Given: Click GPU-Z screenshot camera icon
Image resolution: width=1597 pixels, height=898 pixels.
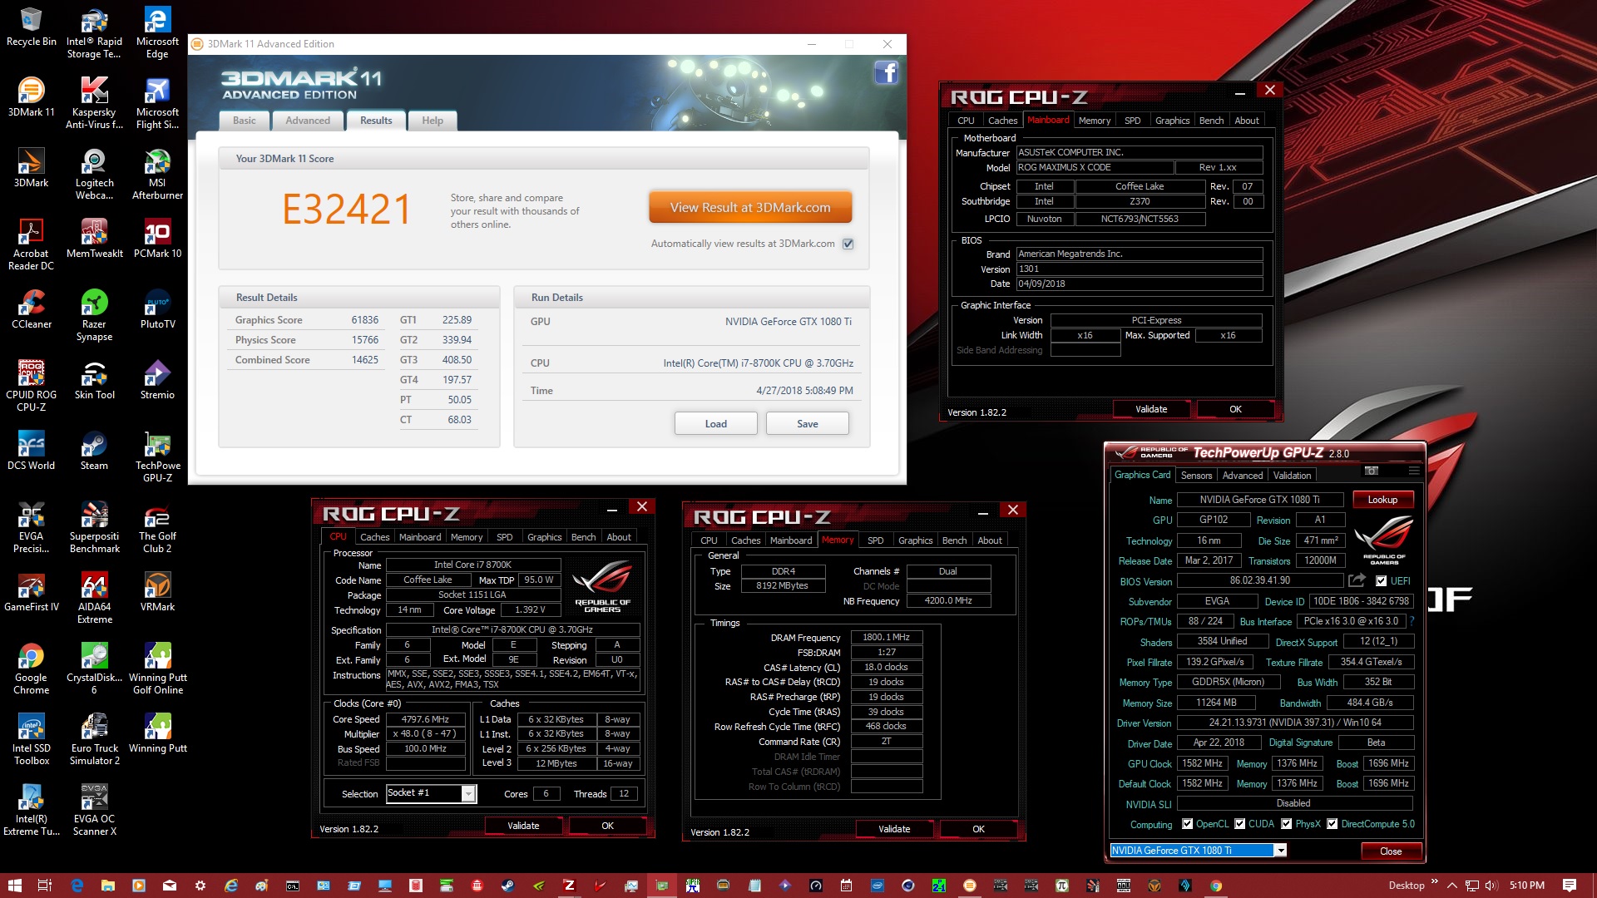Looking at the screenshot, I should coord(1372,471).
